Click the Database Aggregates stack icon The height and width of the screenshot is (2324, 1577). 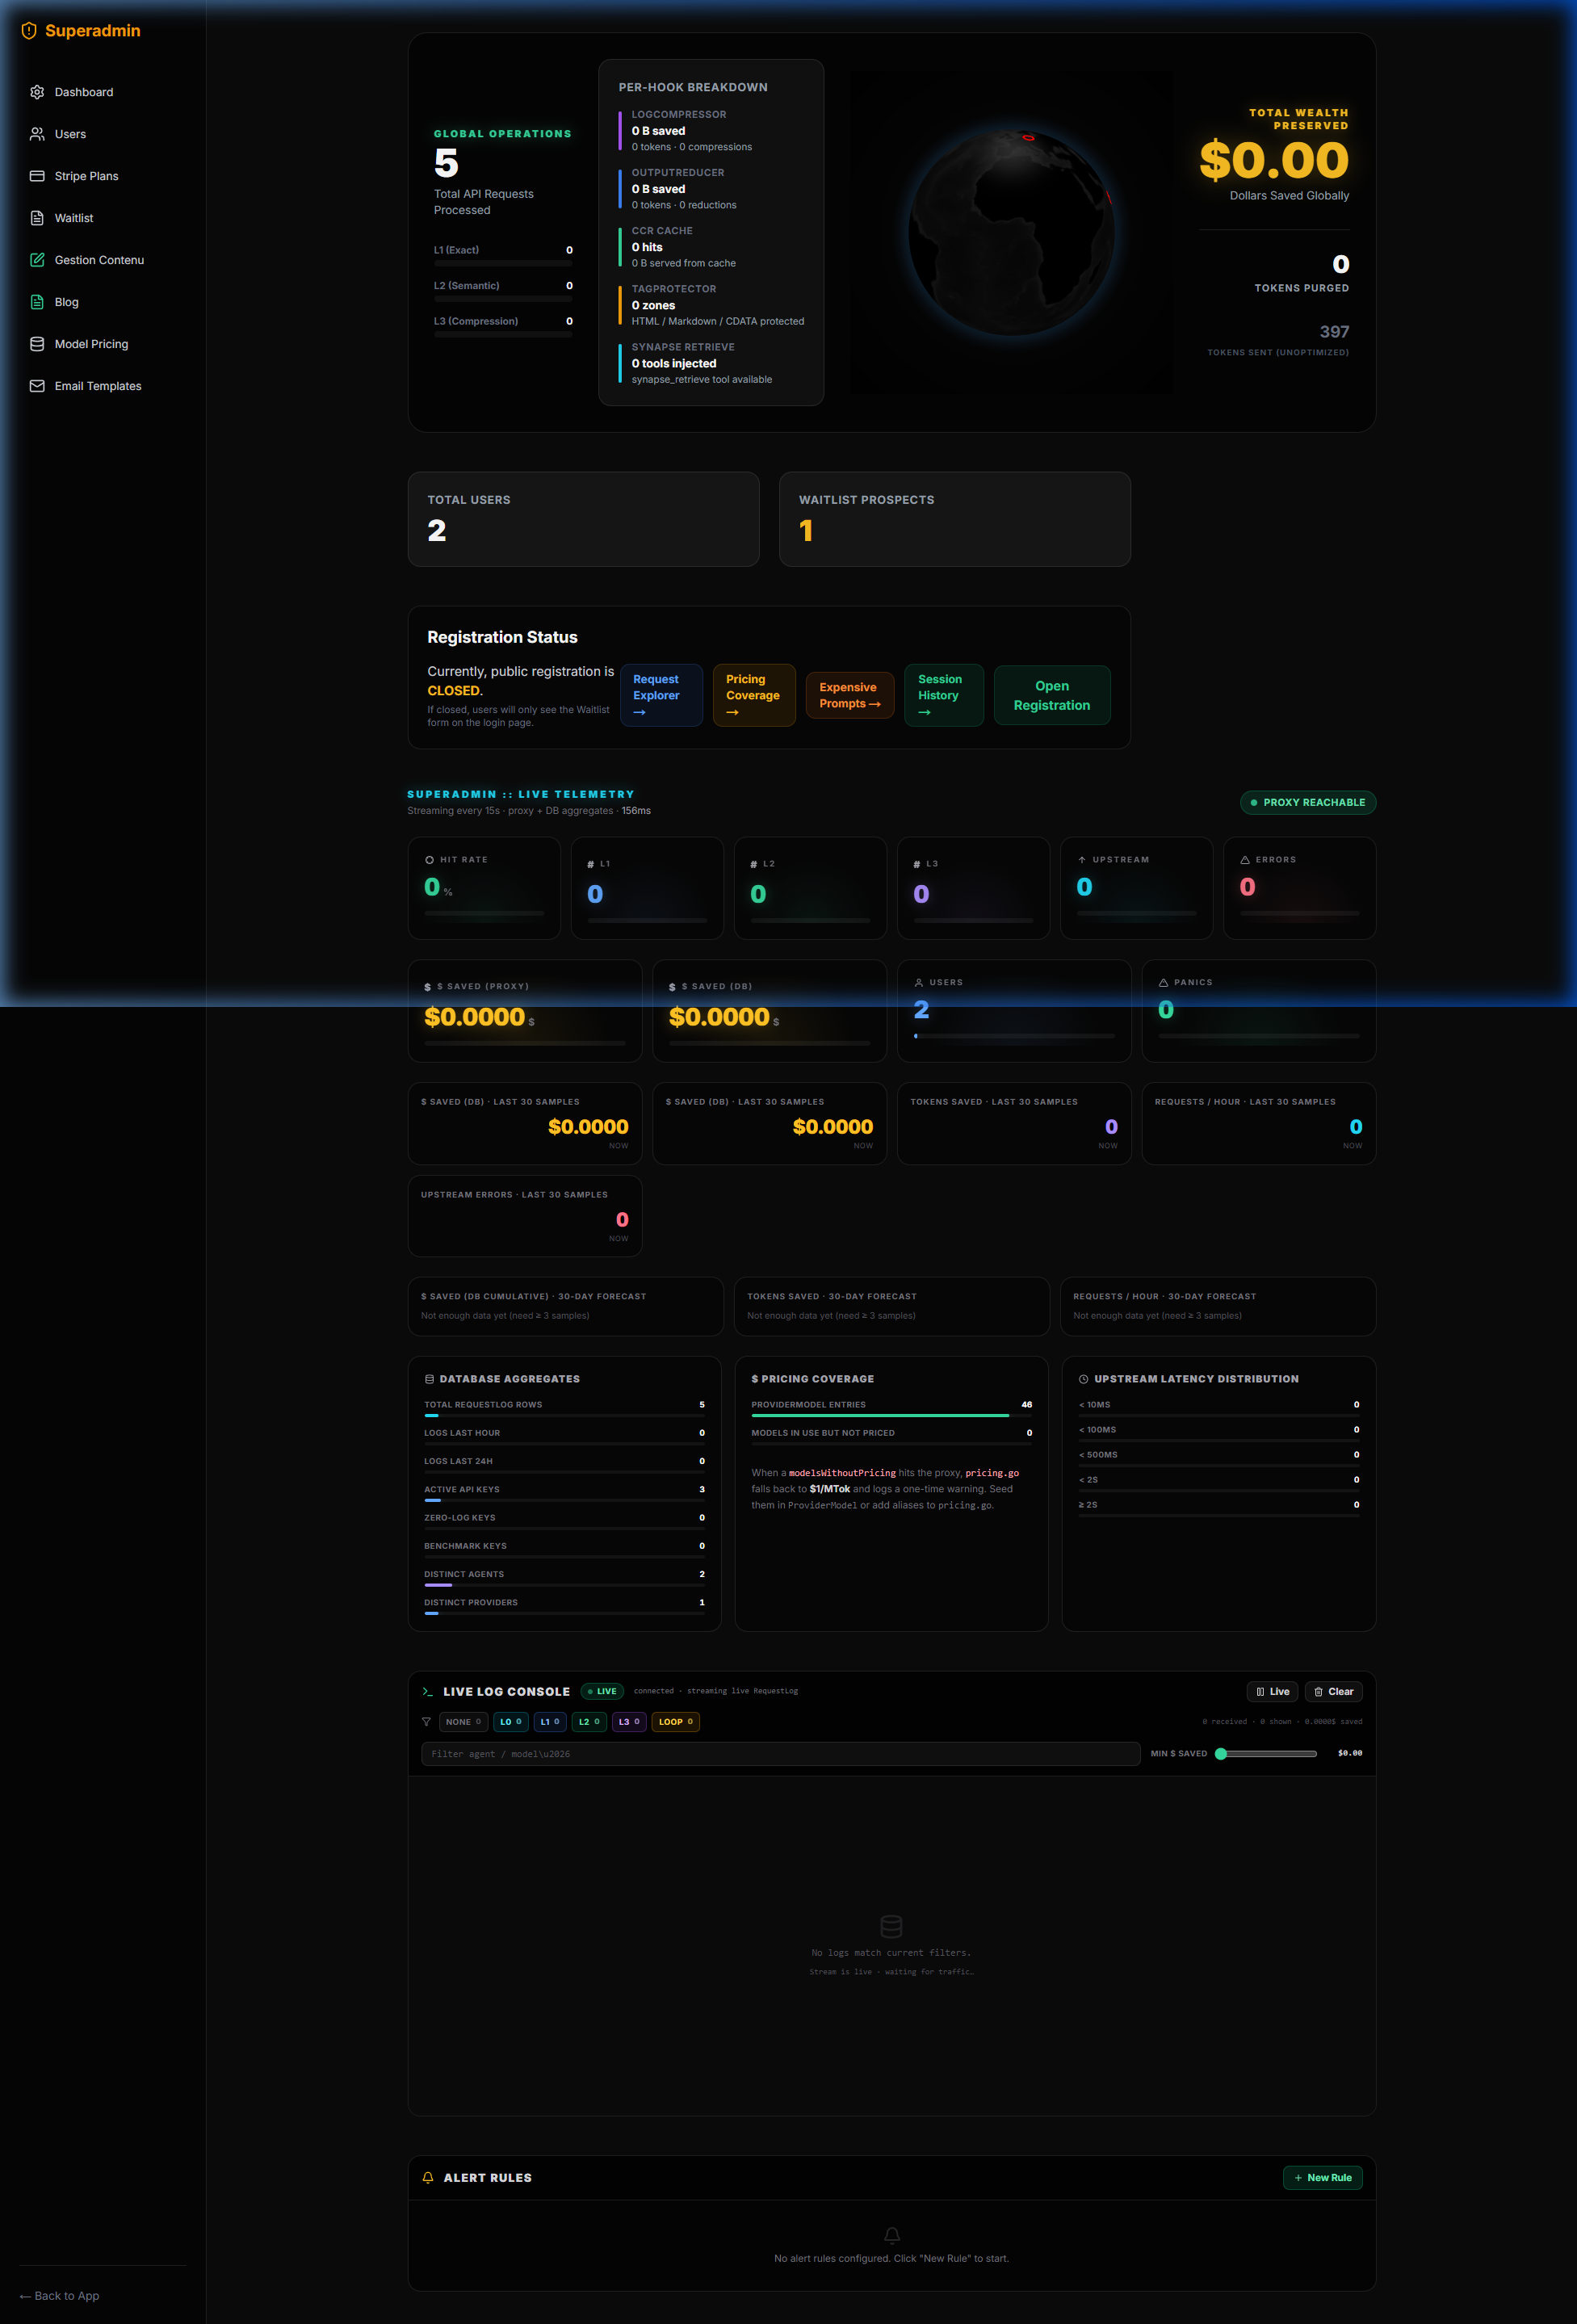click(429, 1379)
